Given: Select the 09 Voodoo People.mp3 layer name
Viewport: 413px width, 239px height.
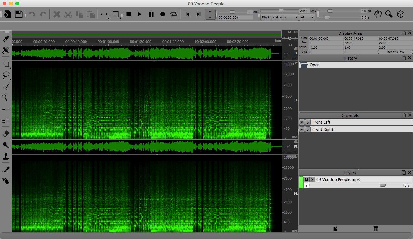Looking at the screenshot, I should [x=338, y=180].
